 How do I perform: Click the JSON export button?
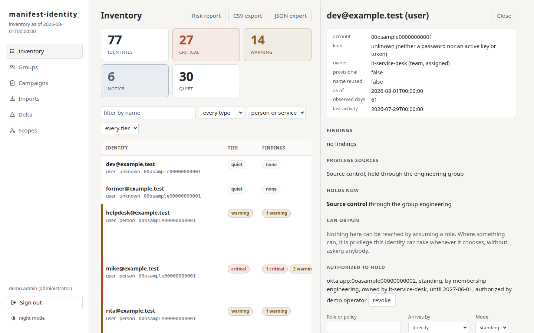[291, 16]
